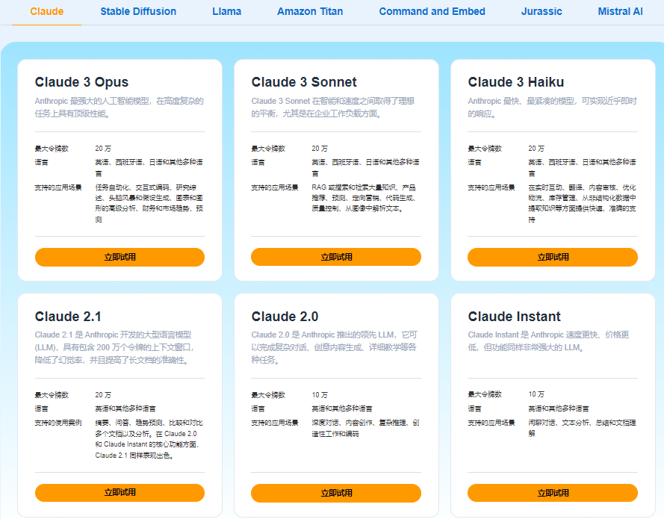
Task: Click "最大令牌数" label in Claude 3 Haiku card
Action: (x=485, y=149)
